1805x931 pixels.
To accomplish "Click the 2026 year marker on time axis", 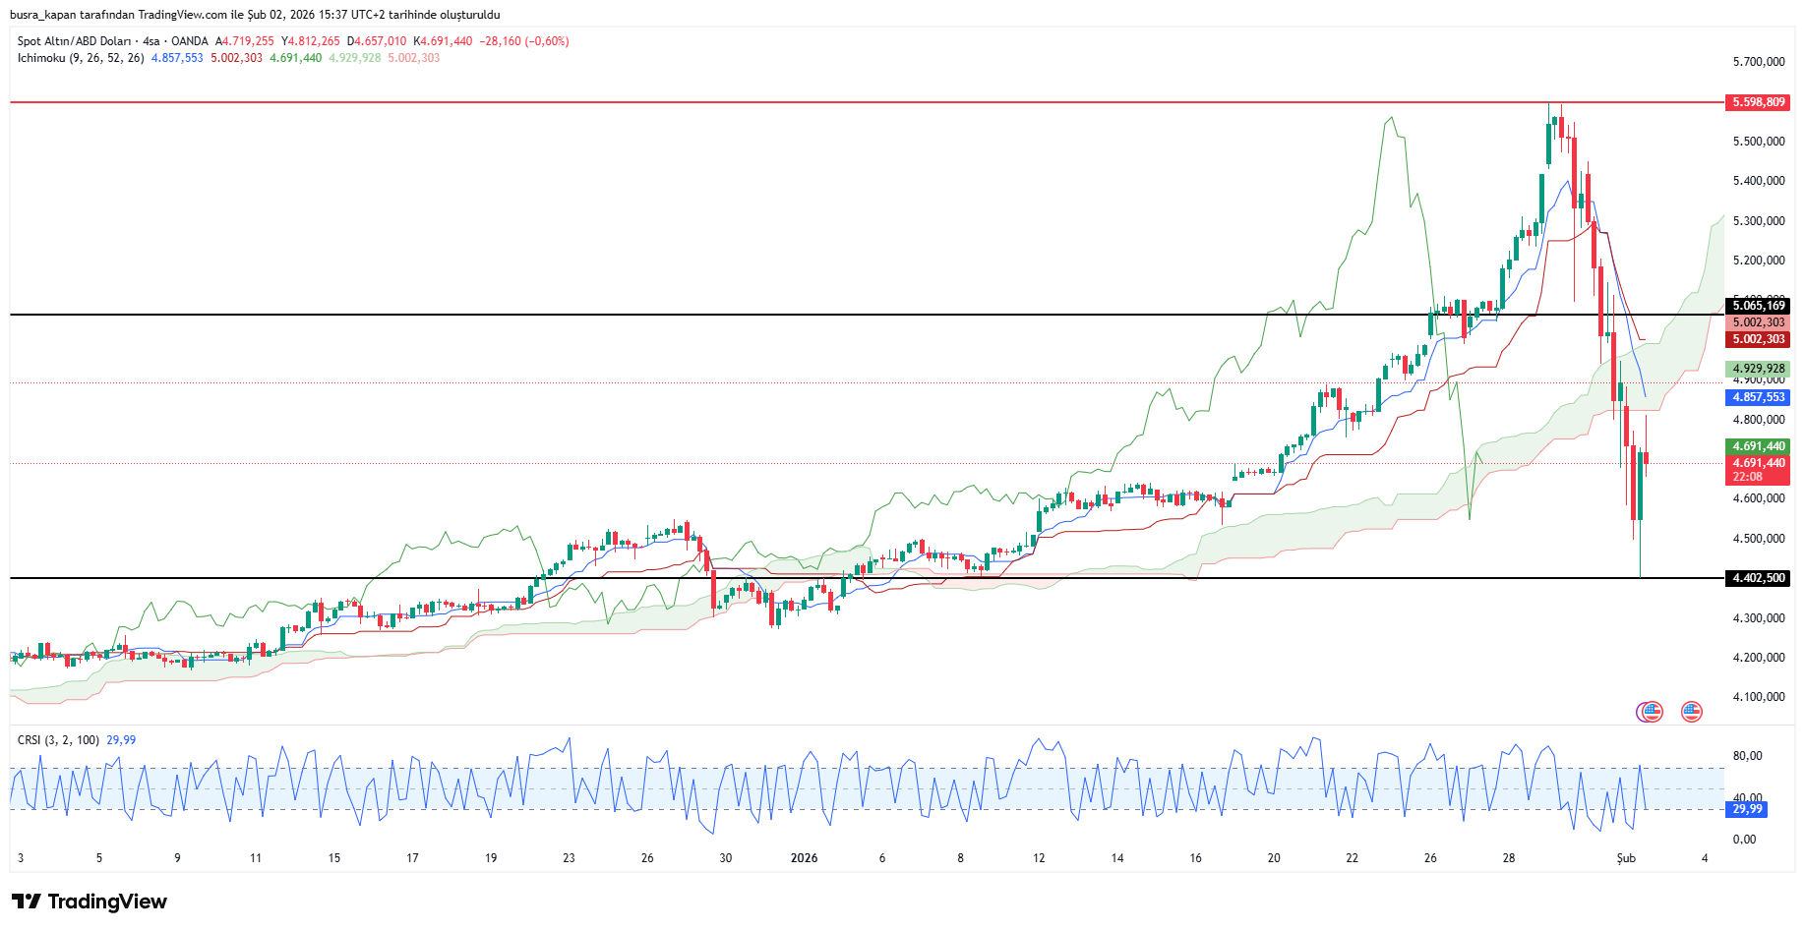I will pyautogui.click(x=804, y=858).
